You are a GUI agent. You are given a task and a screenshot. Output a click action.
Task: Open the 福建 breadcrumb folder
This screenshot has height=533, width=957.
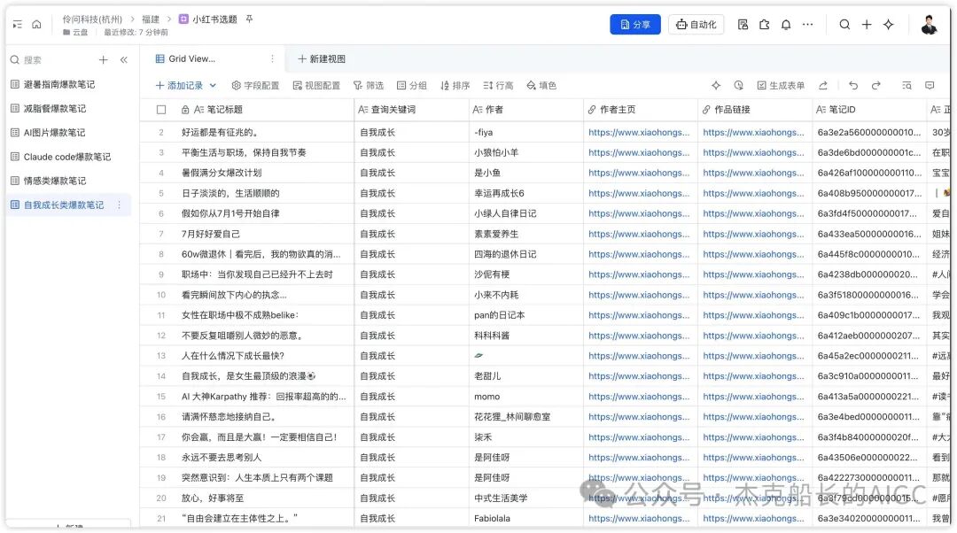[151, 19]
